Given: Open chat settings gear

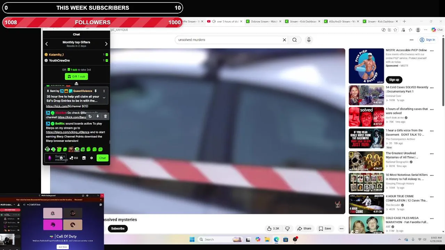Looking at the screenshot, I should click(x=91, y=158).
